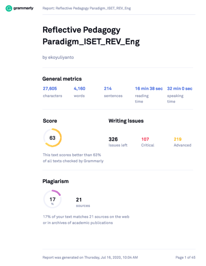The width and height of the screenshot is (206, 266).
Task: Click the Page 1 of 45 indicator
Action: [x=185, y=257]
